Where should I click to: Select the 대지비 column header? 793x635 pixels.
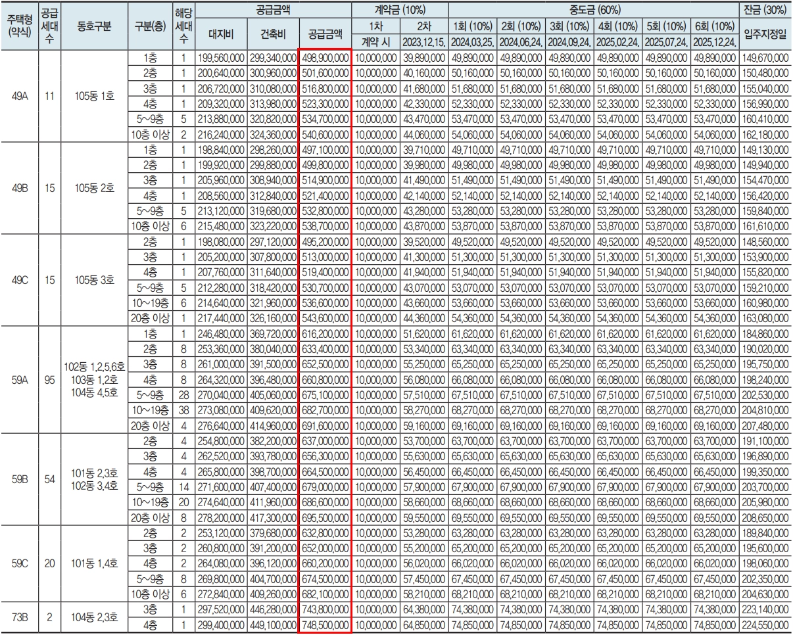[x=222, y=34]
